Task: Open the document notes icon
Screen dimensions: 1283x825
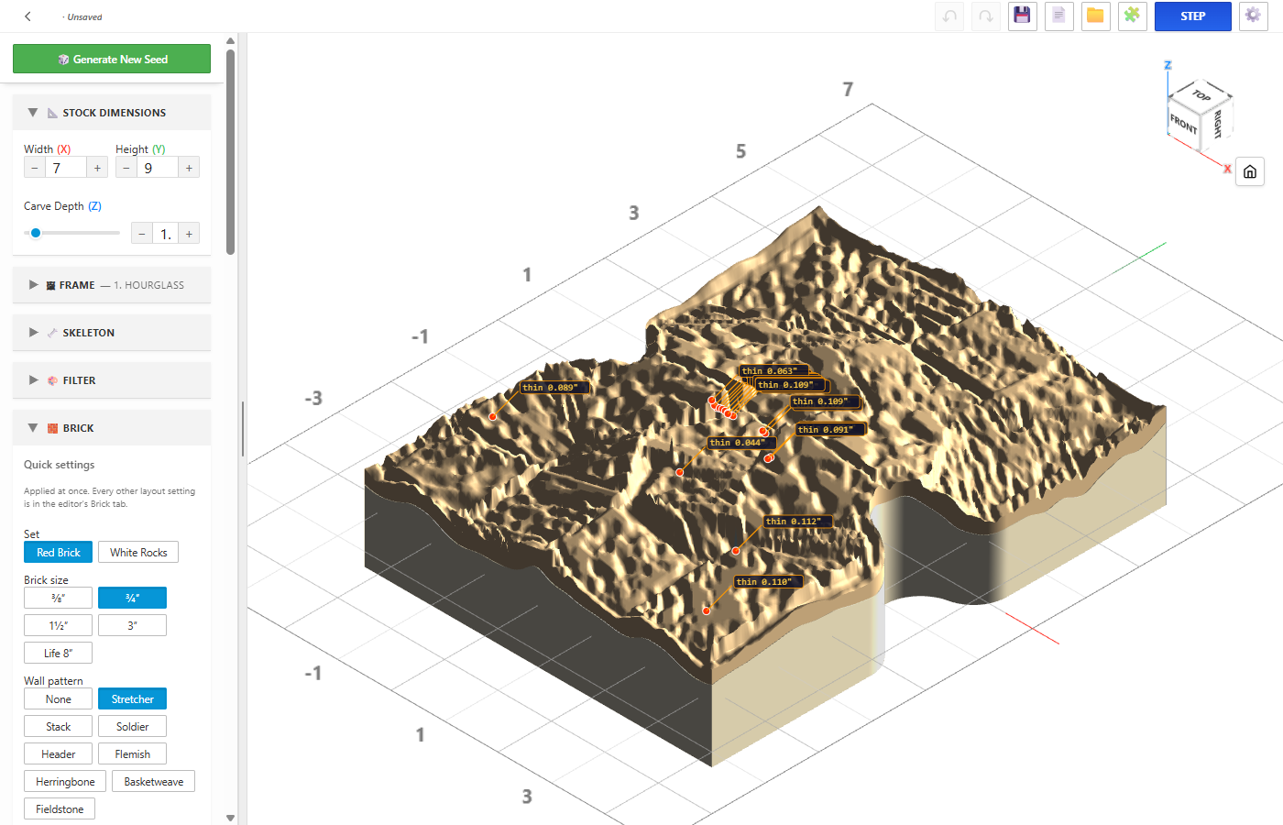Action: (x=1059, y=16)
